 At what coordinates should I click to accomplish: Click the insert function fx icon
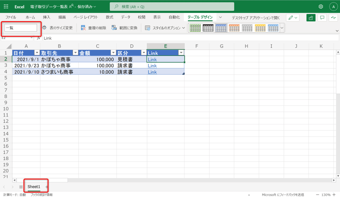39,38
